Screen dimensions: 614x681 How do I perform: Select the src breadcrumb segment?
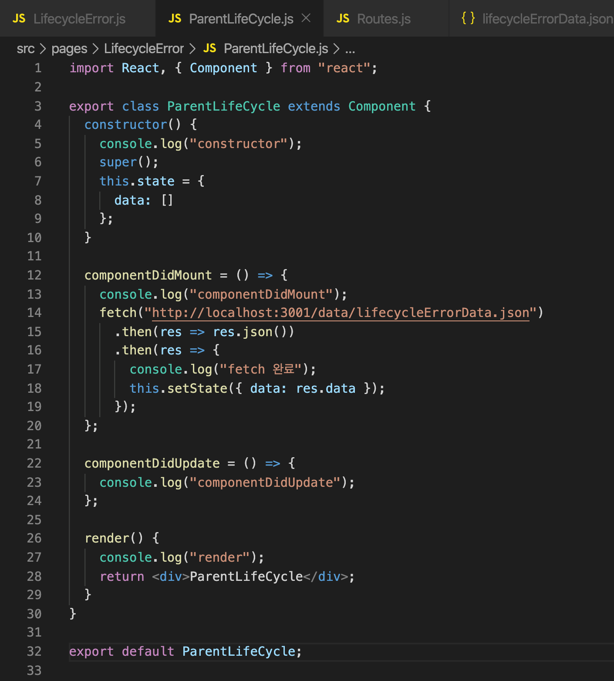pyautogui.click(x=25, y=49)
